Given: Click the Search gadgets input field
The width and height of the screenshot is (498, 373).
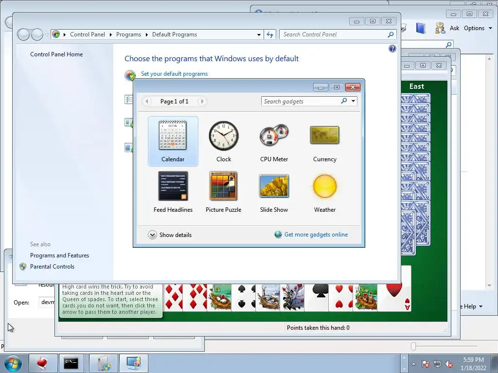Looking at the screenshot, I should point(301,101).
